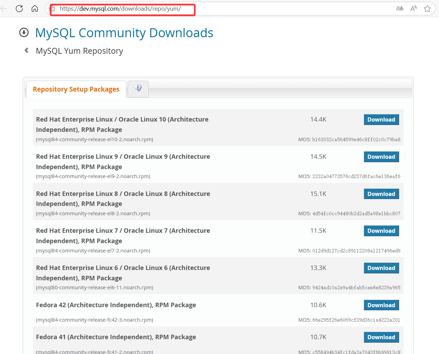Open the translate page icon

click(x=399, y=9)
